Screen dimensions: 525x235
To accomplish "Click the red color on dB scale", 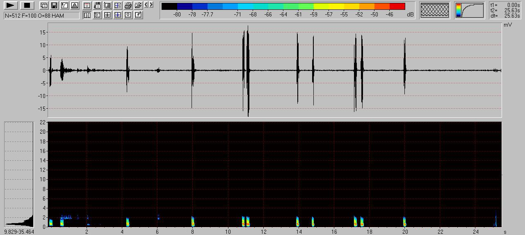I will [x=397, y=6].
